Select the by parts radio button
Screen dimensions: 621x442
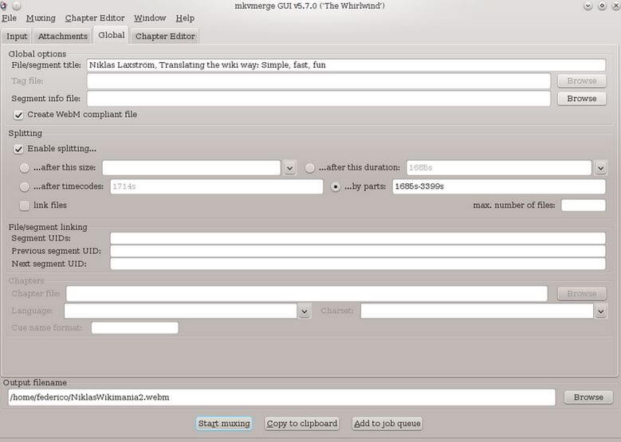coord(336,186)
